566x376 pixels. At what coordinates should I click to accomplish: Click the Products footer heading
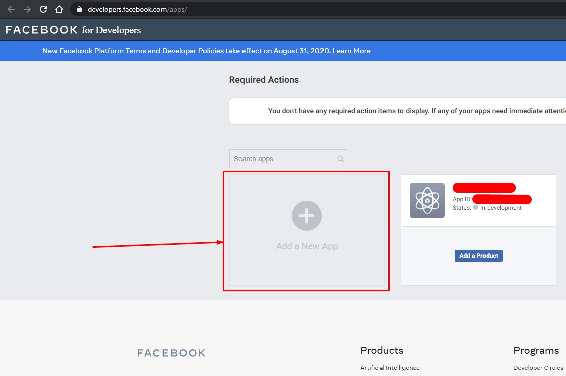(382, 350)
